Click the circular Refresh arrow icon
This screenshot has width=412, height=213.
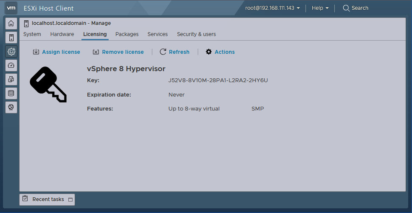point(163,52)
